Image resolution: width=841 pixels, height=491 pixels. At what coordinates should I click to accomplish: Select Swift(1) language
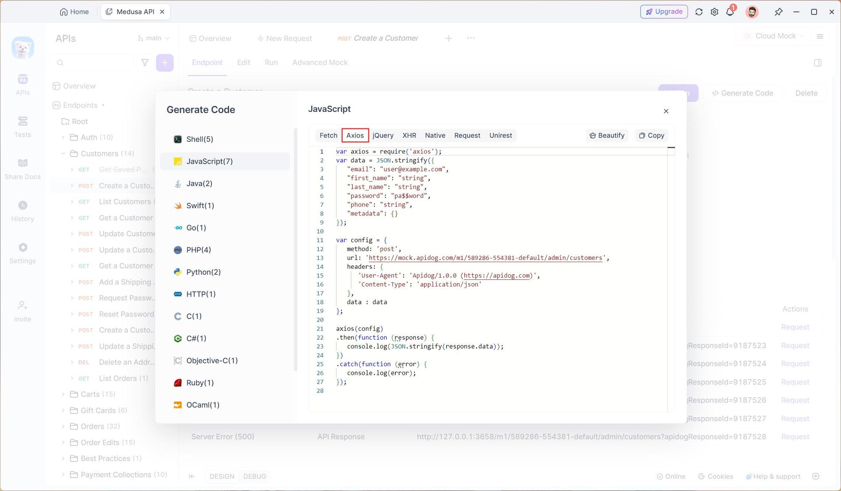point(225,206)
